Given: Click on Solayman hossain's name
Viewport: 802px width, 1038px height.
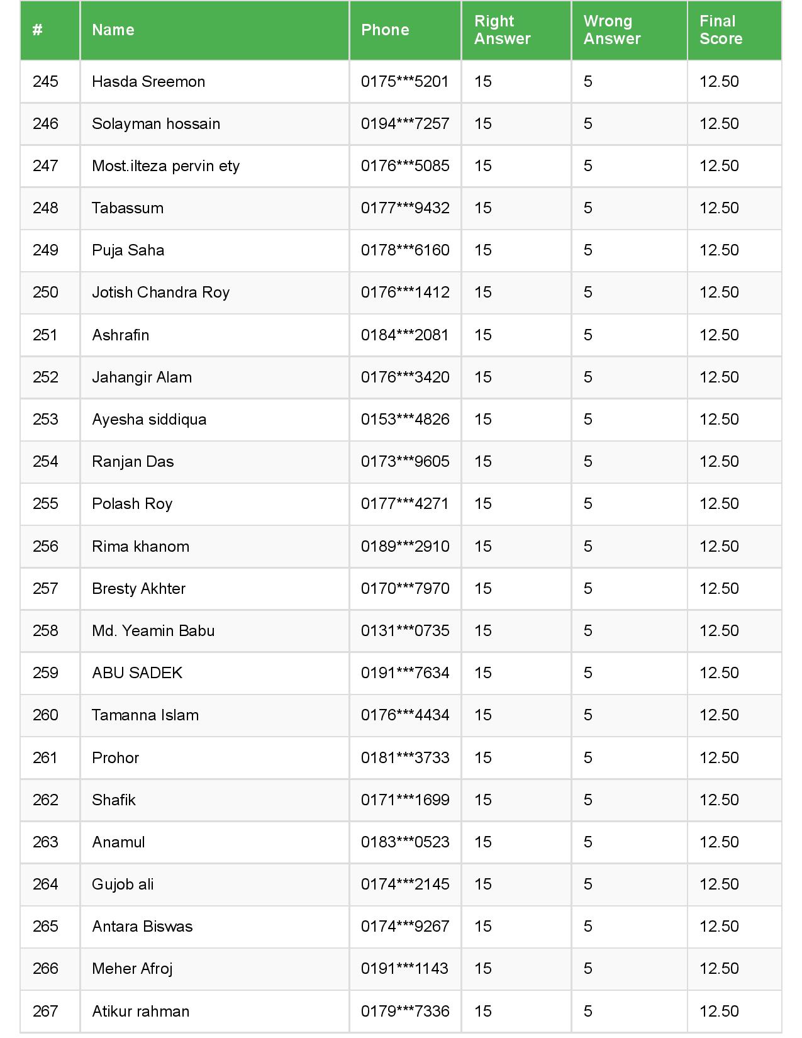Looking at the screenshot, I should tap(156, 124).
